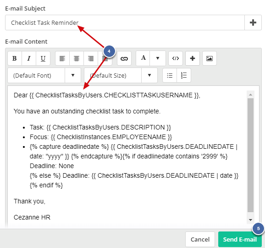Open the font color tool
This screenshot has width=265, height=248.
pos(143,58)
